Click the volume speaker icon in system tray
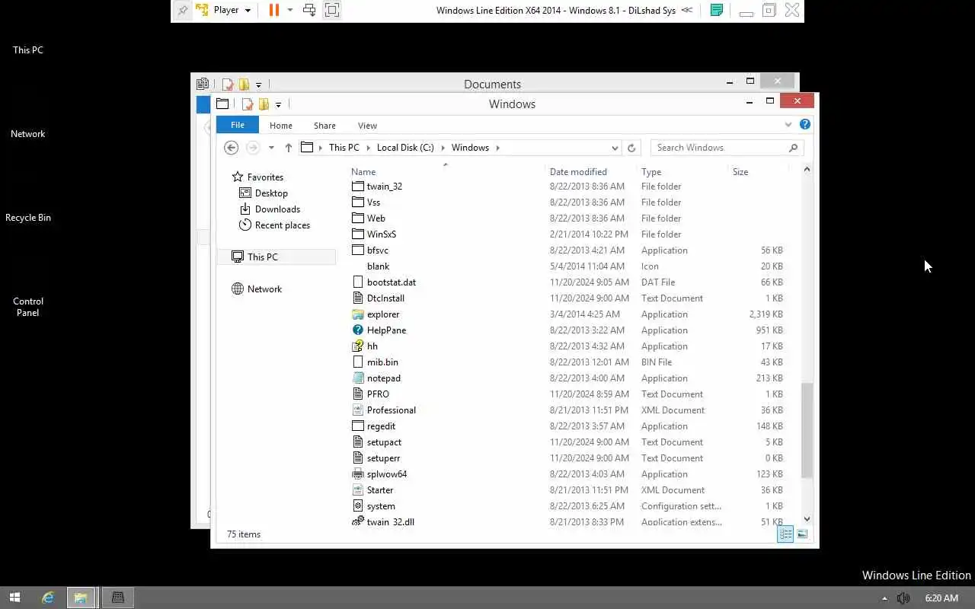This screenshot has width=975, height=609. pyautogui.click(x=903, y=598)
